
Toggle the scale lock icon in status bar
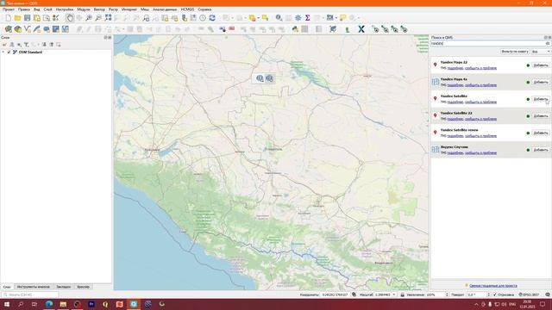[403, 294]
